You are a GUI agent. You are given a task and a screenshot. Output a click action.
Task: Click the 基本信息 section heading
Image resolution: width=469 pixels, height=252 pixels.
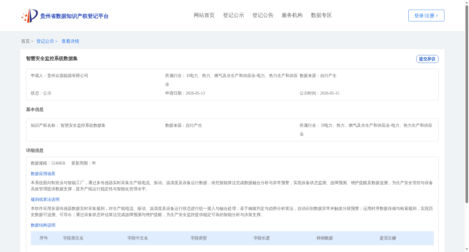coord(35,109)
